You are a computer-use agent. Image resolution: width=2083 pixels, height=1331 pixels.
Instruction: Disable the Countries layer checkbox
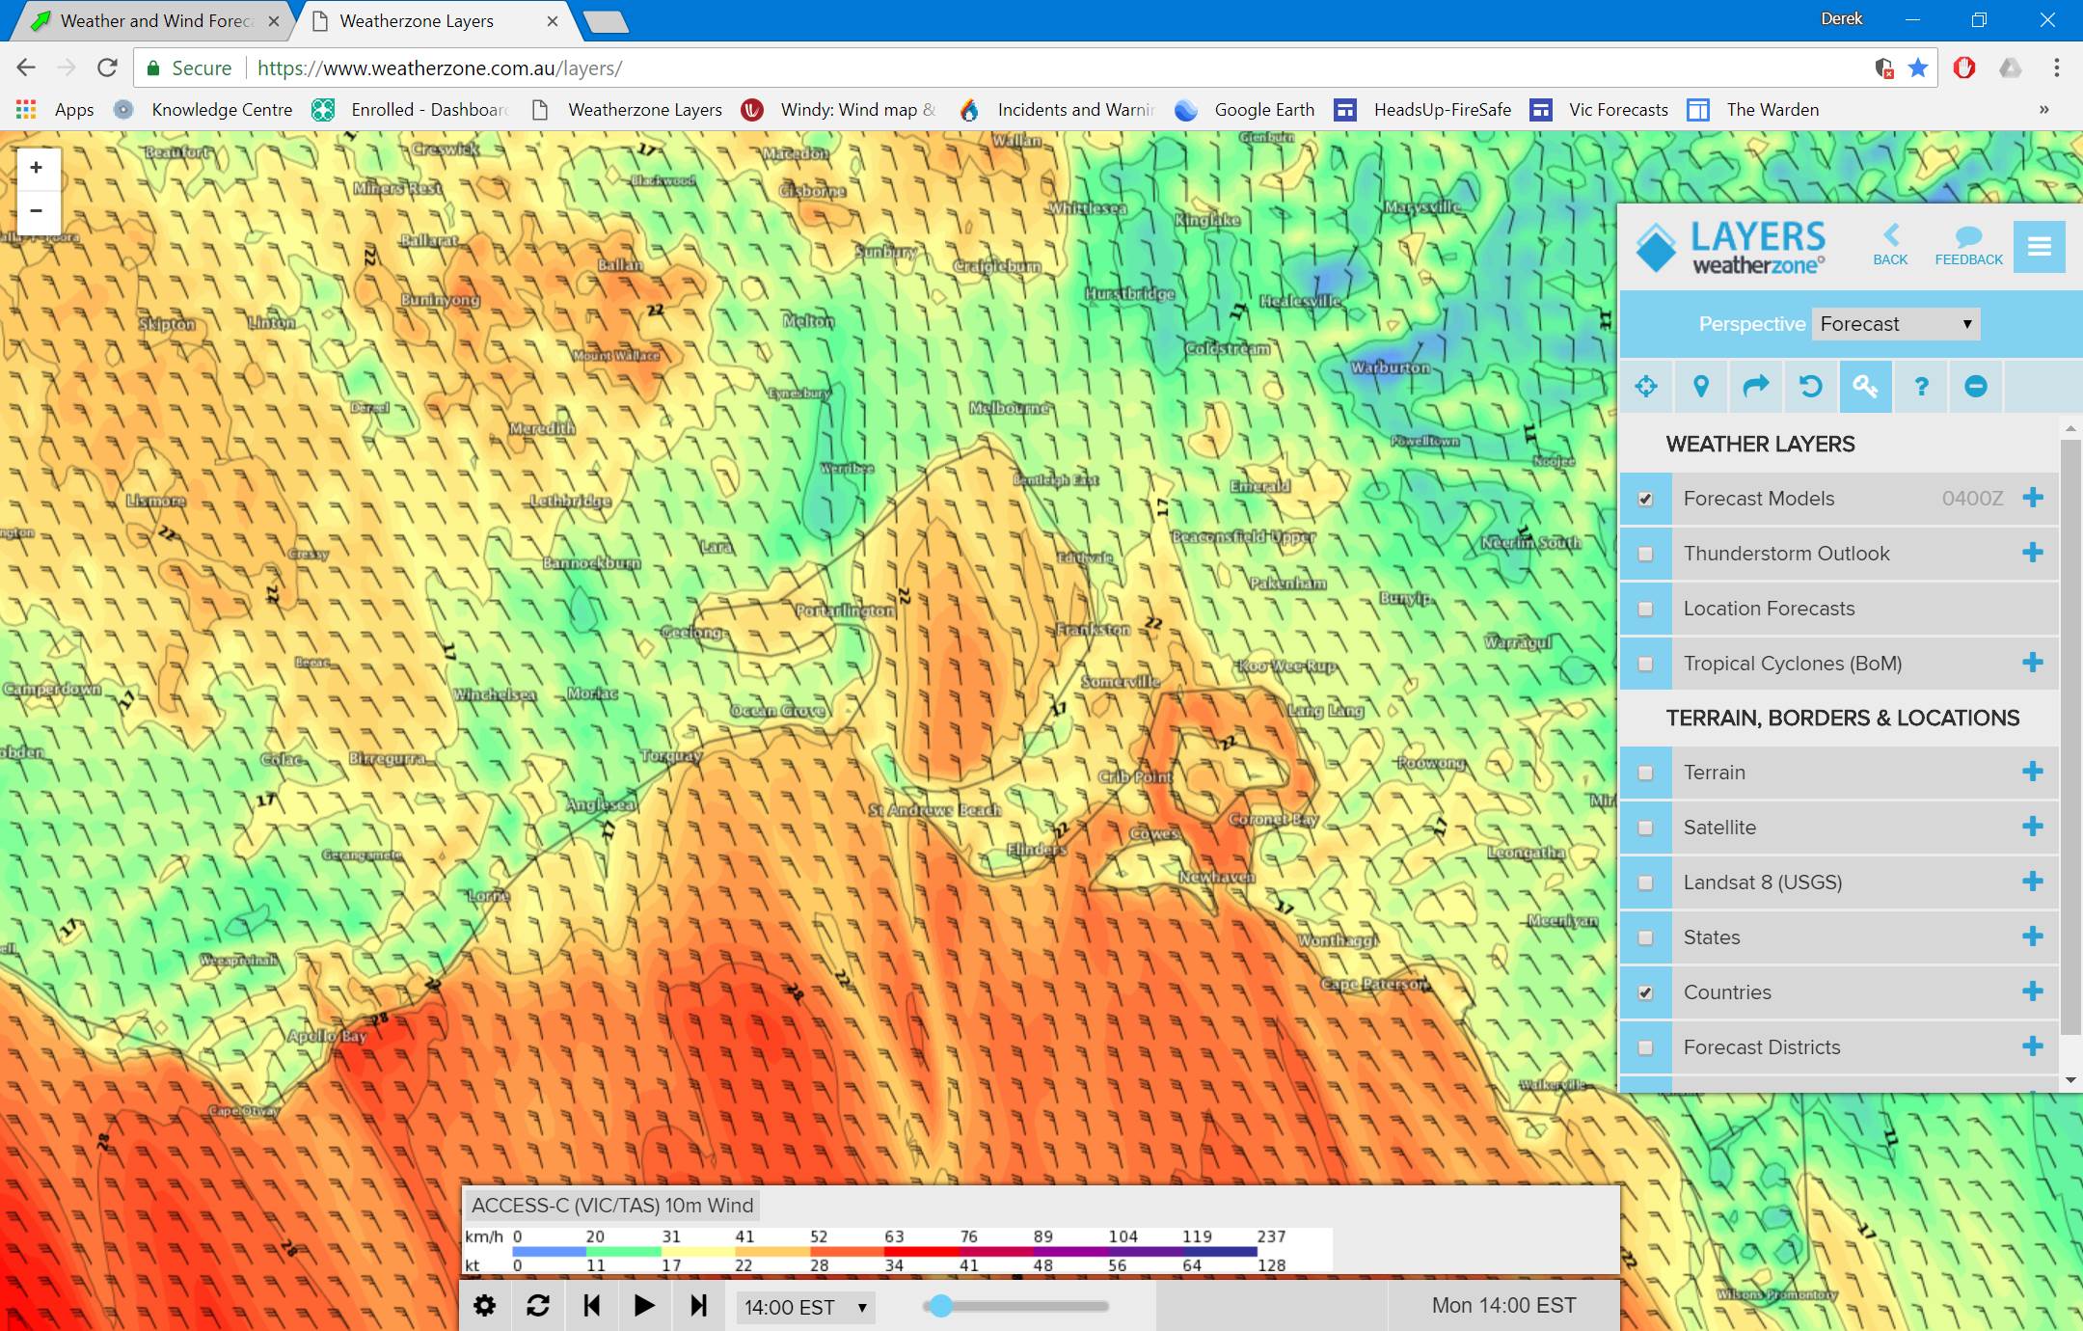pyautogui.click(x=1645, y=992)
